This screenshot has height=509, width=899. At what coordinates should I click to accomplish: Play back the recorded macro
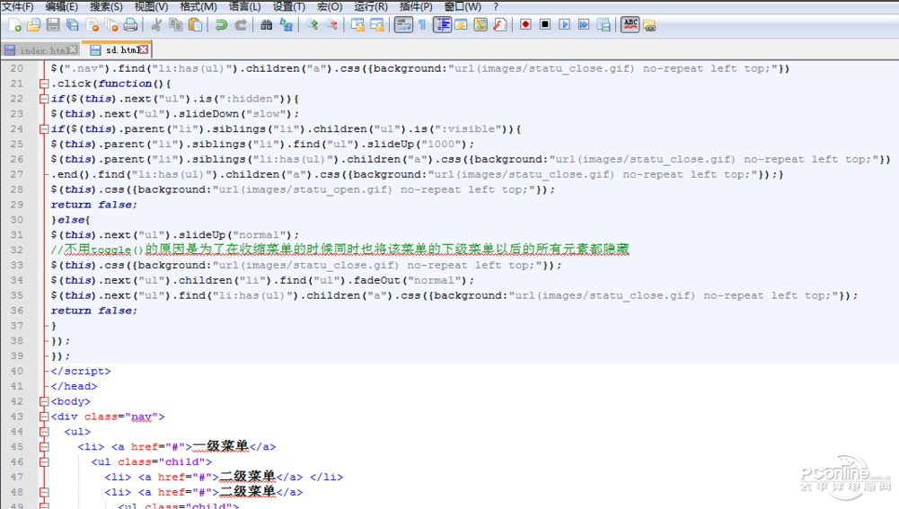564,24
